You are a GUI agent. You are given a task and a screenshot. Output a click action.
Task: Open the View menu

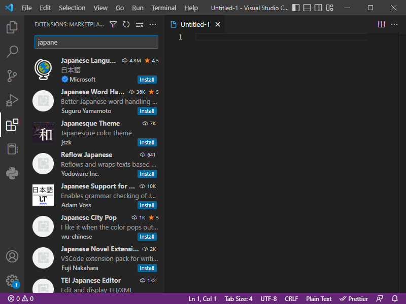100,8
